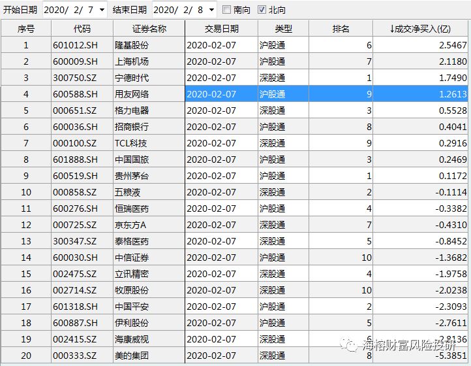This screenshot has height=366, width=471.
Task: Click net buy value -1.3682
Action: (x=420, y=258)
